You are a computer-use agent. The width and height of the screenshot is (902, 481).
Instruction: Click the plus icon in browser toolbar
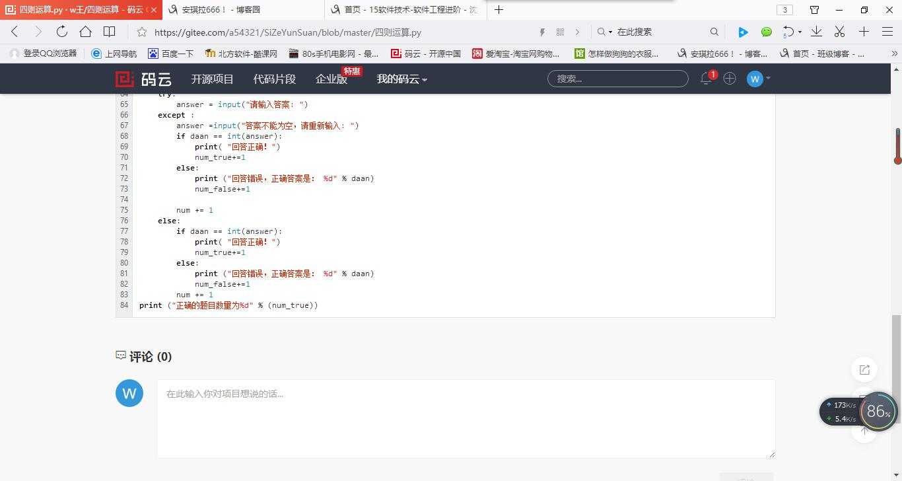tap(864, 32)
